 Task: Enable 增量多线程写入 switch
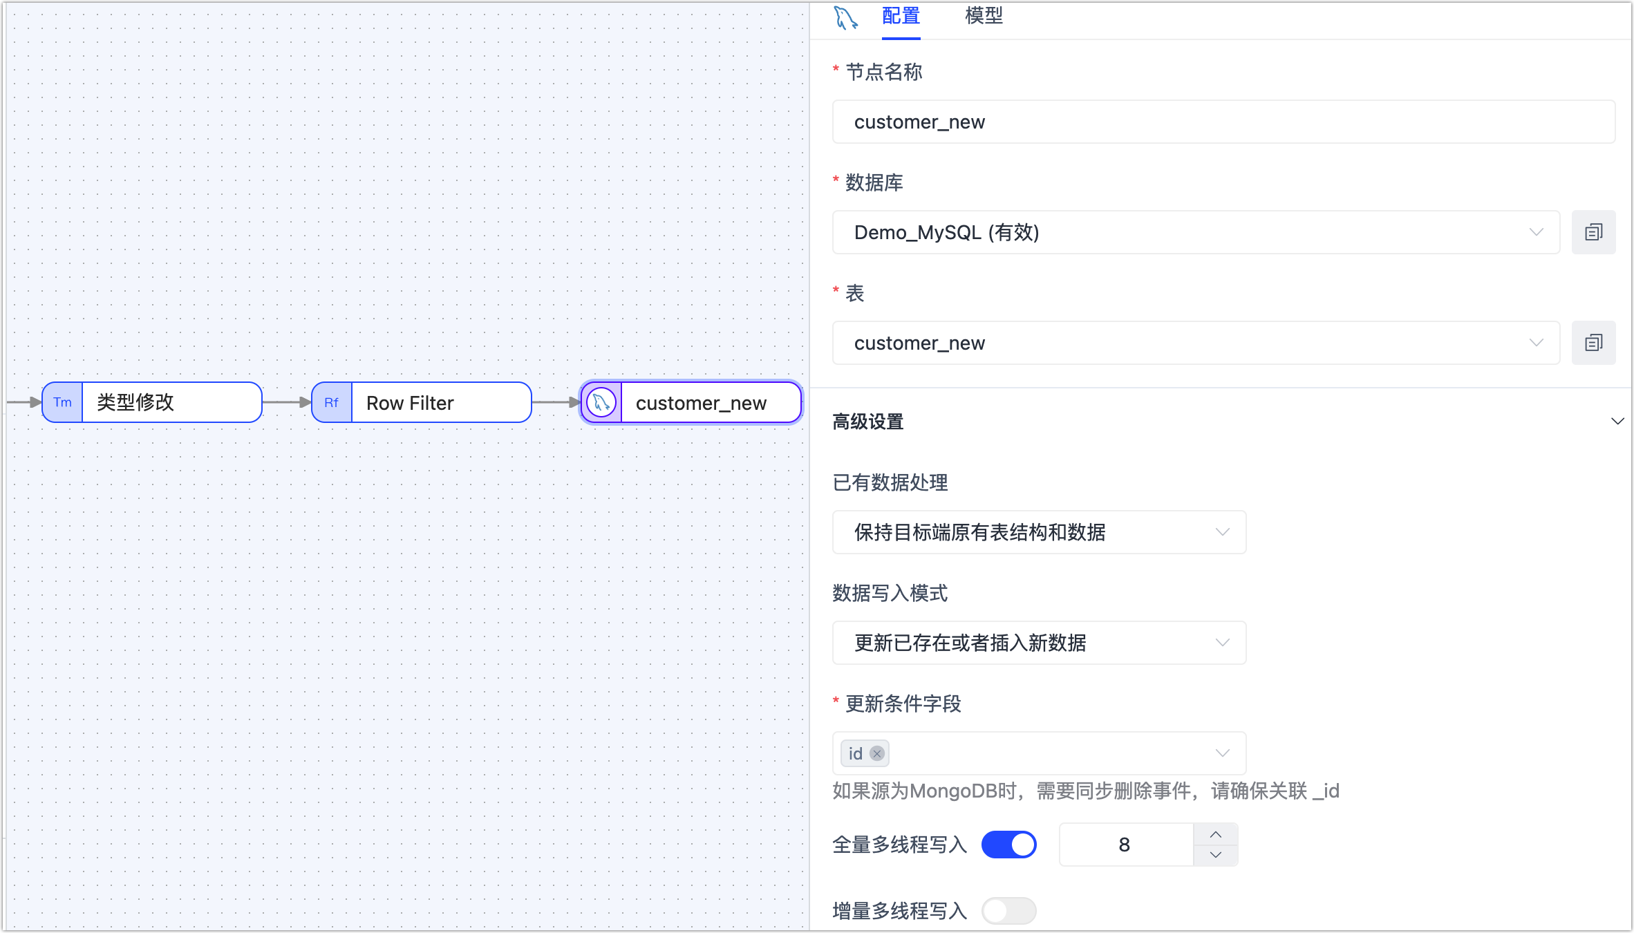(1008, 911)
